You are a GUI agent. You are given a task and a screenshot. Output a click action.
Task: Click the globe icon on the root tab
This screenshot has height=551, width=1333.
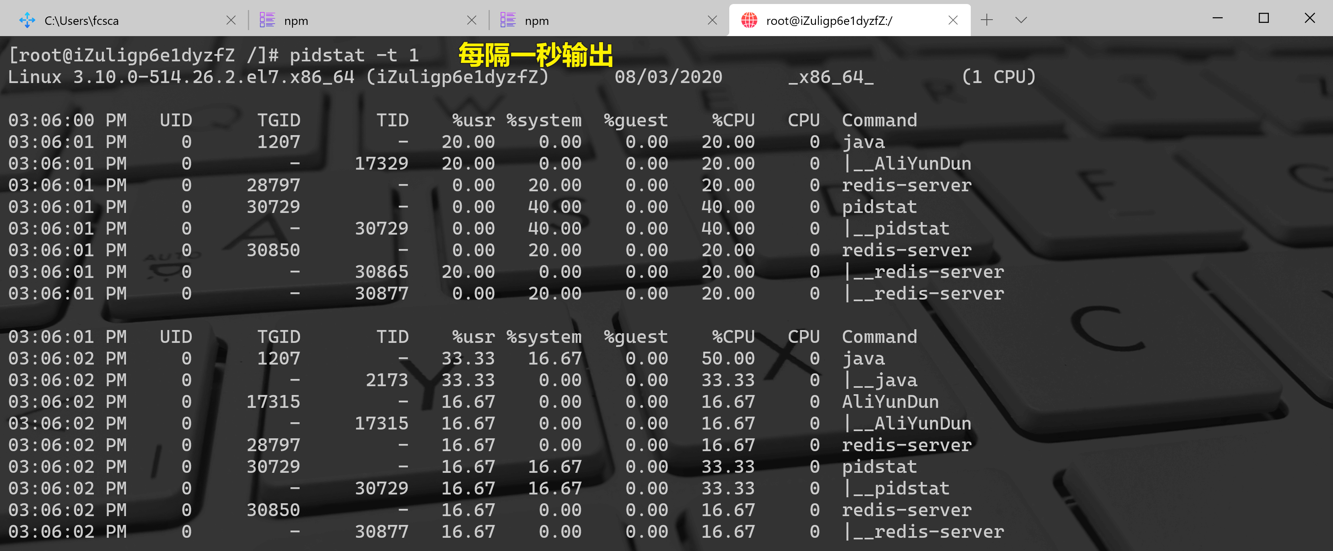pos(749,20)
